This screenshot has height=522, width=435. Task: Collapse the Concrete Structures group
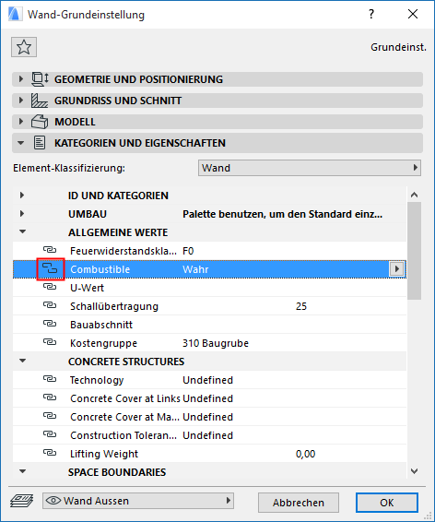22,361
